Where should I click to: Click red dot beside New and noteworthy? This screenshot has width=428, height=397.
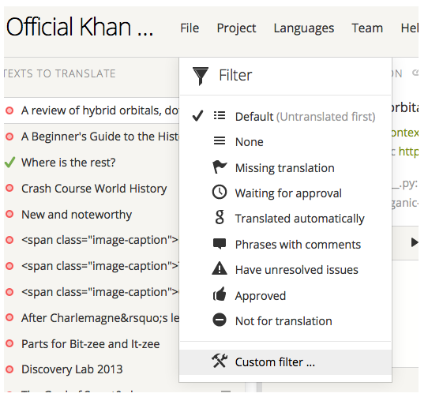click(9, 214)
